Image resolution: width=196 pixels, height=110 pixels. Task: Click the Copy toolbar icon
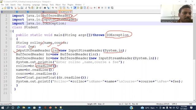coord(29,8)
